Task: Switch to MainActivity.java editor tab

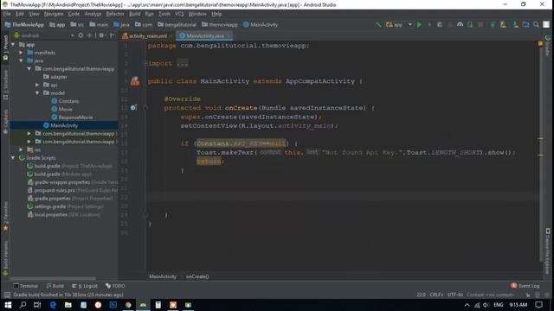Action: 204,36
